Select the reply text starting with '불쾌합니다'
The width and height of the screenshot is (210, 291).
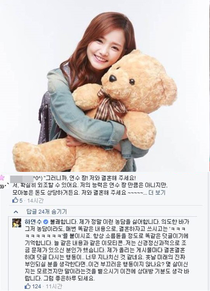pos(107,251)
